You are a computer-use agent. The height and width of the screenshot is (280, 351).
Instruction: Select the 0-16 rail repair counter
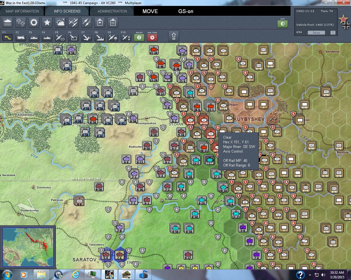coord(133,91)
